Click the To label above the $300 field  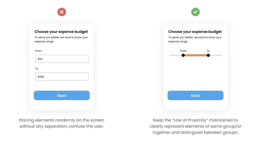coord(37,69)
